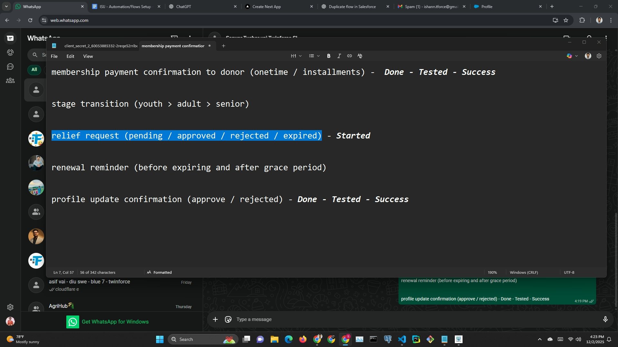Open WhatsApp Communities sidebar icon
Viewport: 618px width, 347px height.
[10, 81]
